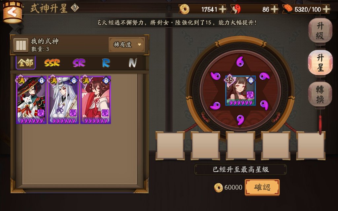This screenshot has height=211, width=338.
Task: Toggle lock on white-haired shikigami card
Action: click(x=74, y=80)
